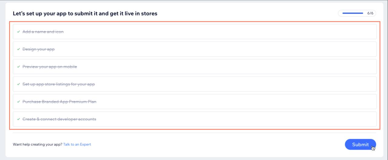Open the 'Add a name and icon' step
Screen dimensions: 388x160
[43, 32]
